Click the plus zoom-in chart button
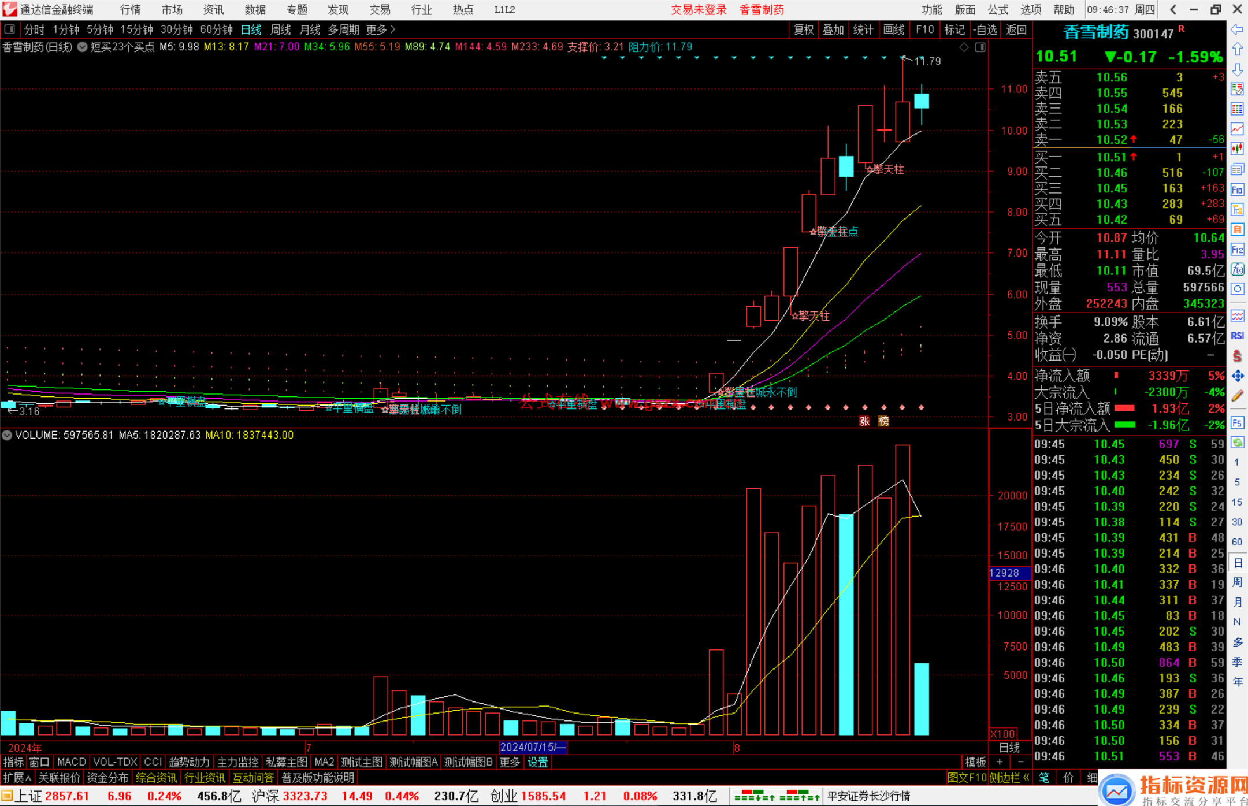Viewport: 1248px width, 806px height. [x=999, y=762]
